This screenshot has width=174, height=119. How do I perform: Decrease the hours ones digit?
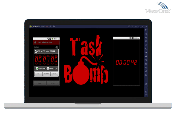[40, 64]
